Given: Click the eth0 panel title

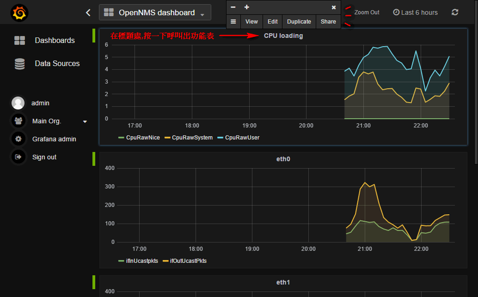Looking at the screenshot, I should pos(283,159).
